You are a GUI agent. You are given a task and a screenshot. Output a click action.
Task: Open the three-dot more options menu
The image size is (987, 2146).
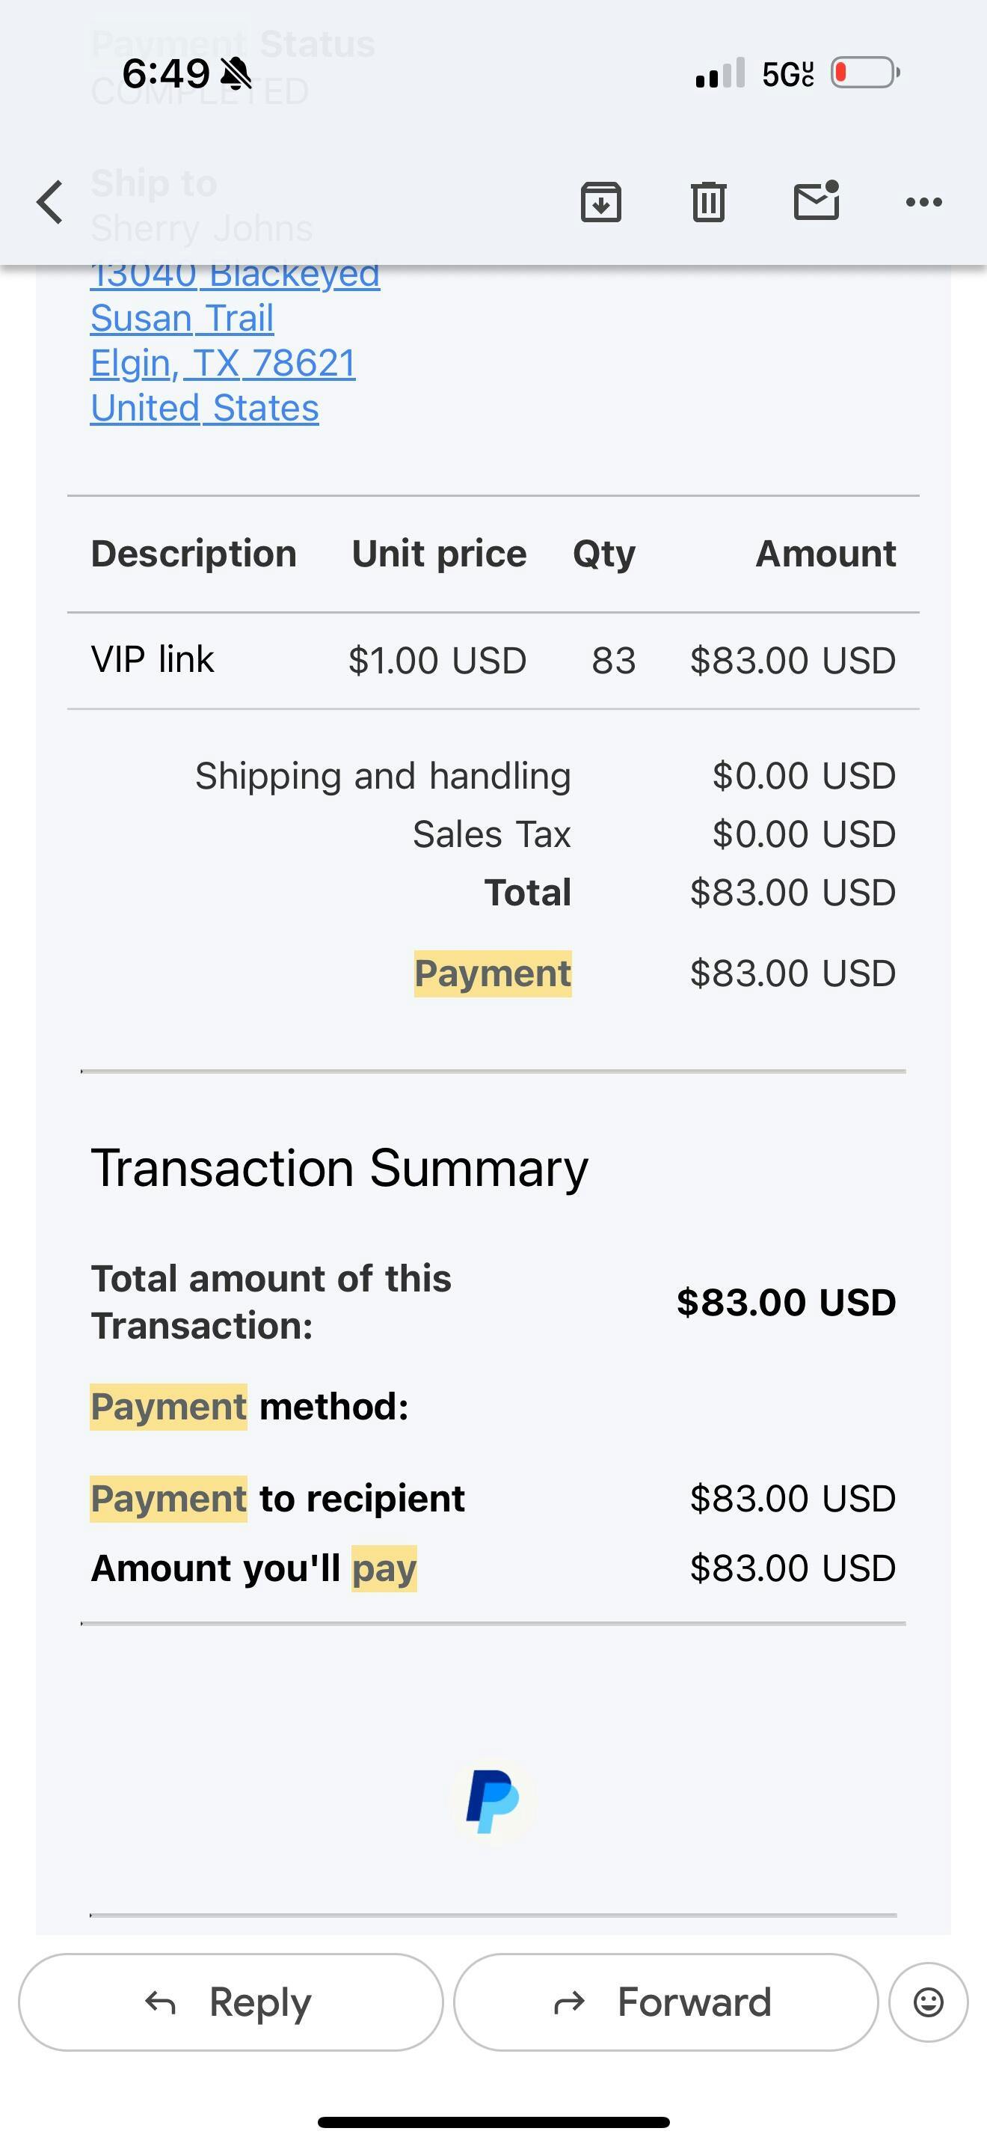click(x=923, y=201)
